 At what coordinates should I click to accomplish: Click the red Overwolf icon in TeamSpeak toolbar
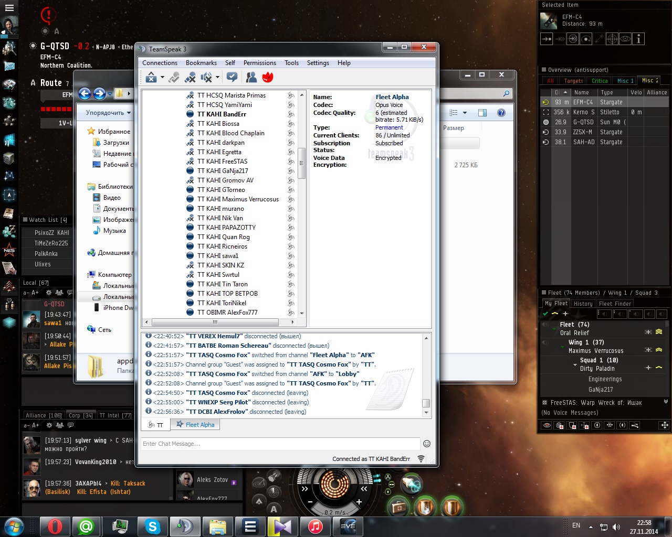click(x=268, y=78)
